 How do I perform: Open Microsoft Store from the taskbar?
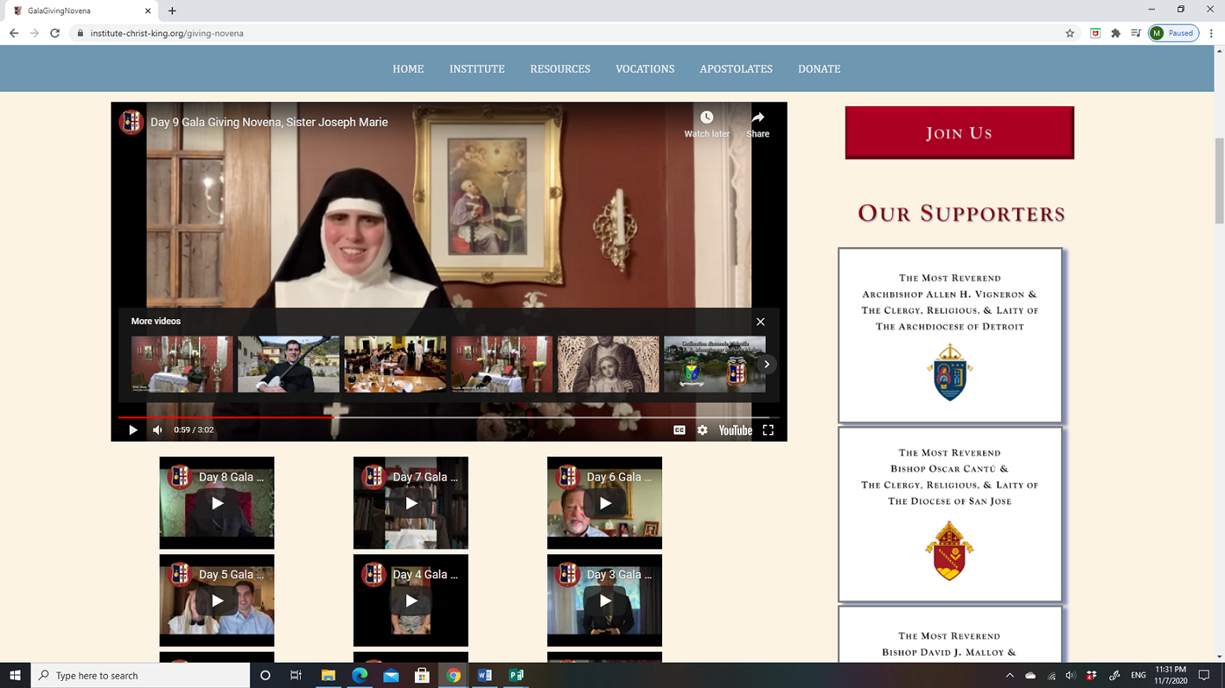[x=422, y=675]
